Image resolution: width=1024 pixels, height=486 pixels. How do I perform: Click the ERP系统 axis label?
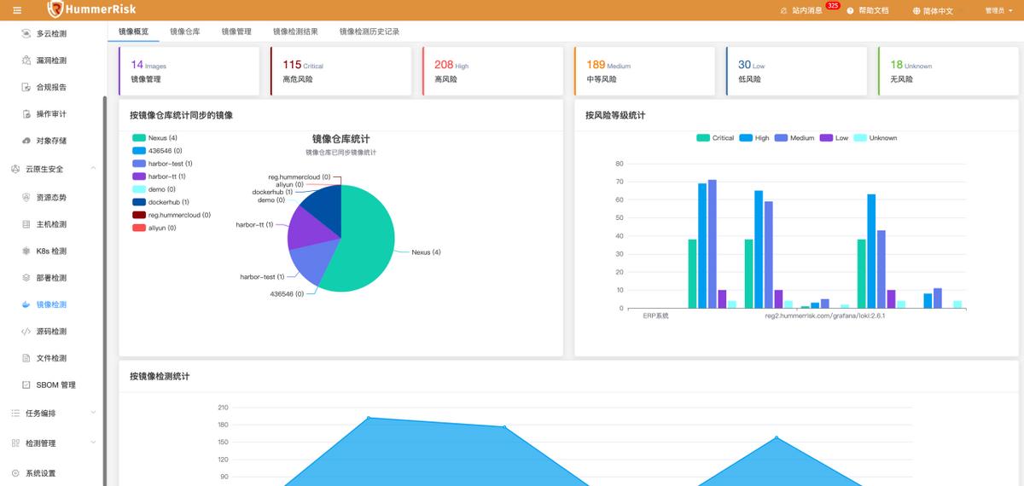(655, 316)
